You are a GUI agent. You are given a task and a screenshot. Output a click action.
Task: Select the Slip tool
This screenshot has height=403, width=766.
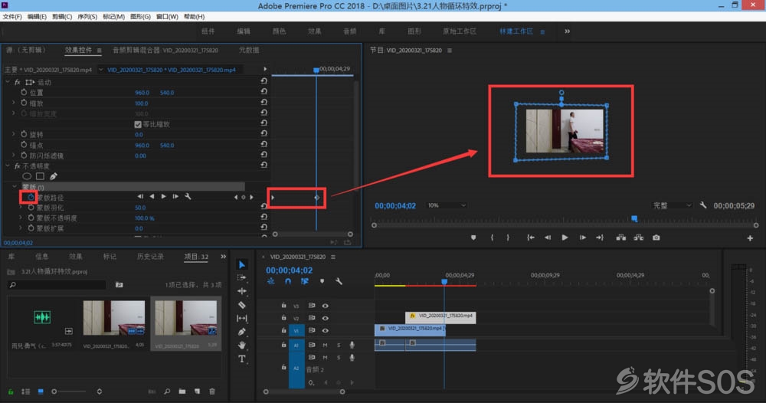pos(242,319)
